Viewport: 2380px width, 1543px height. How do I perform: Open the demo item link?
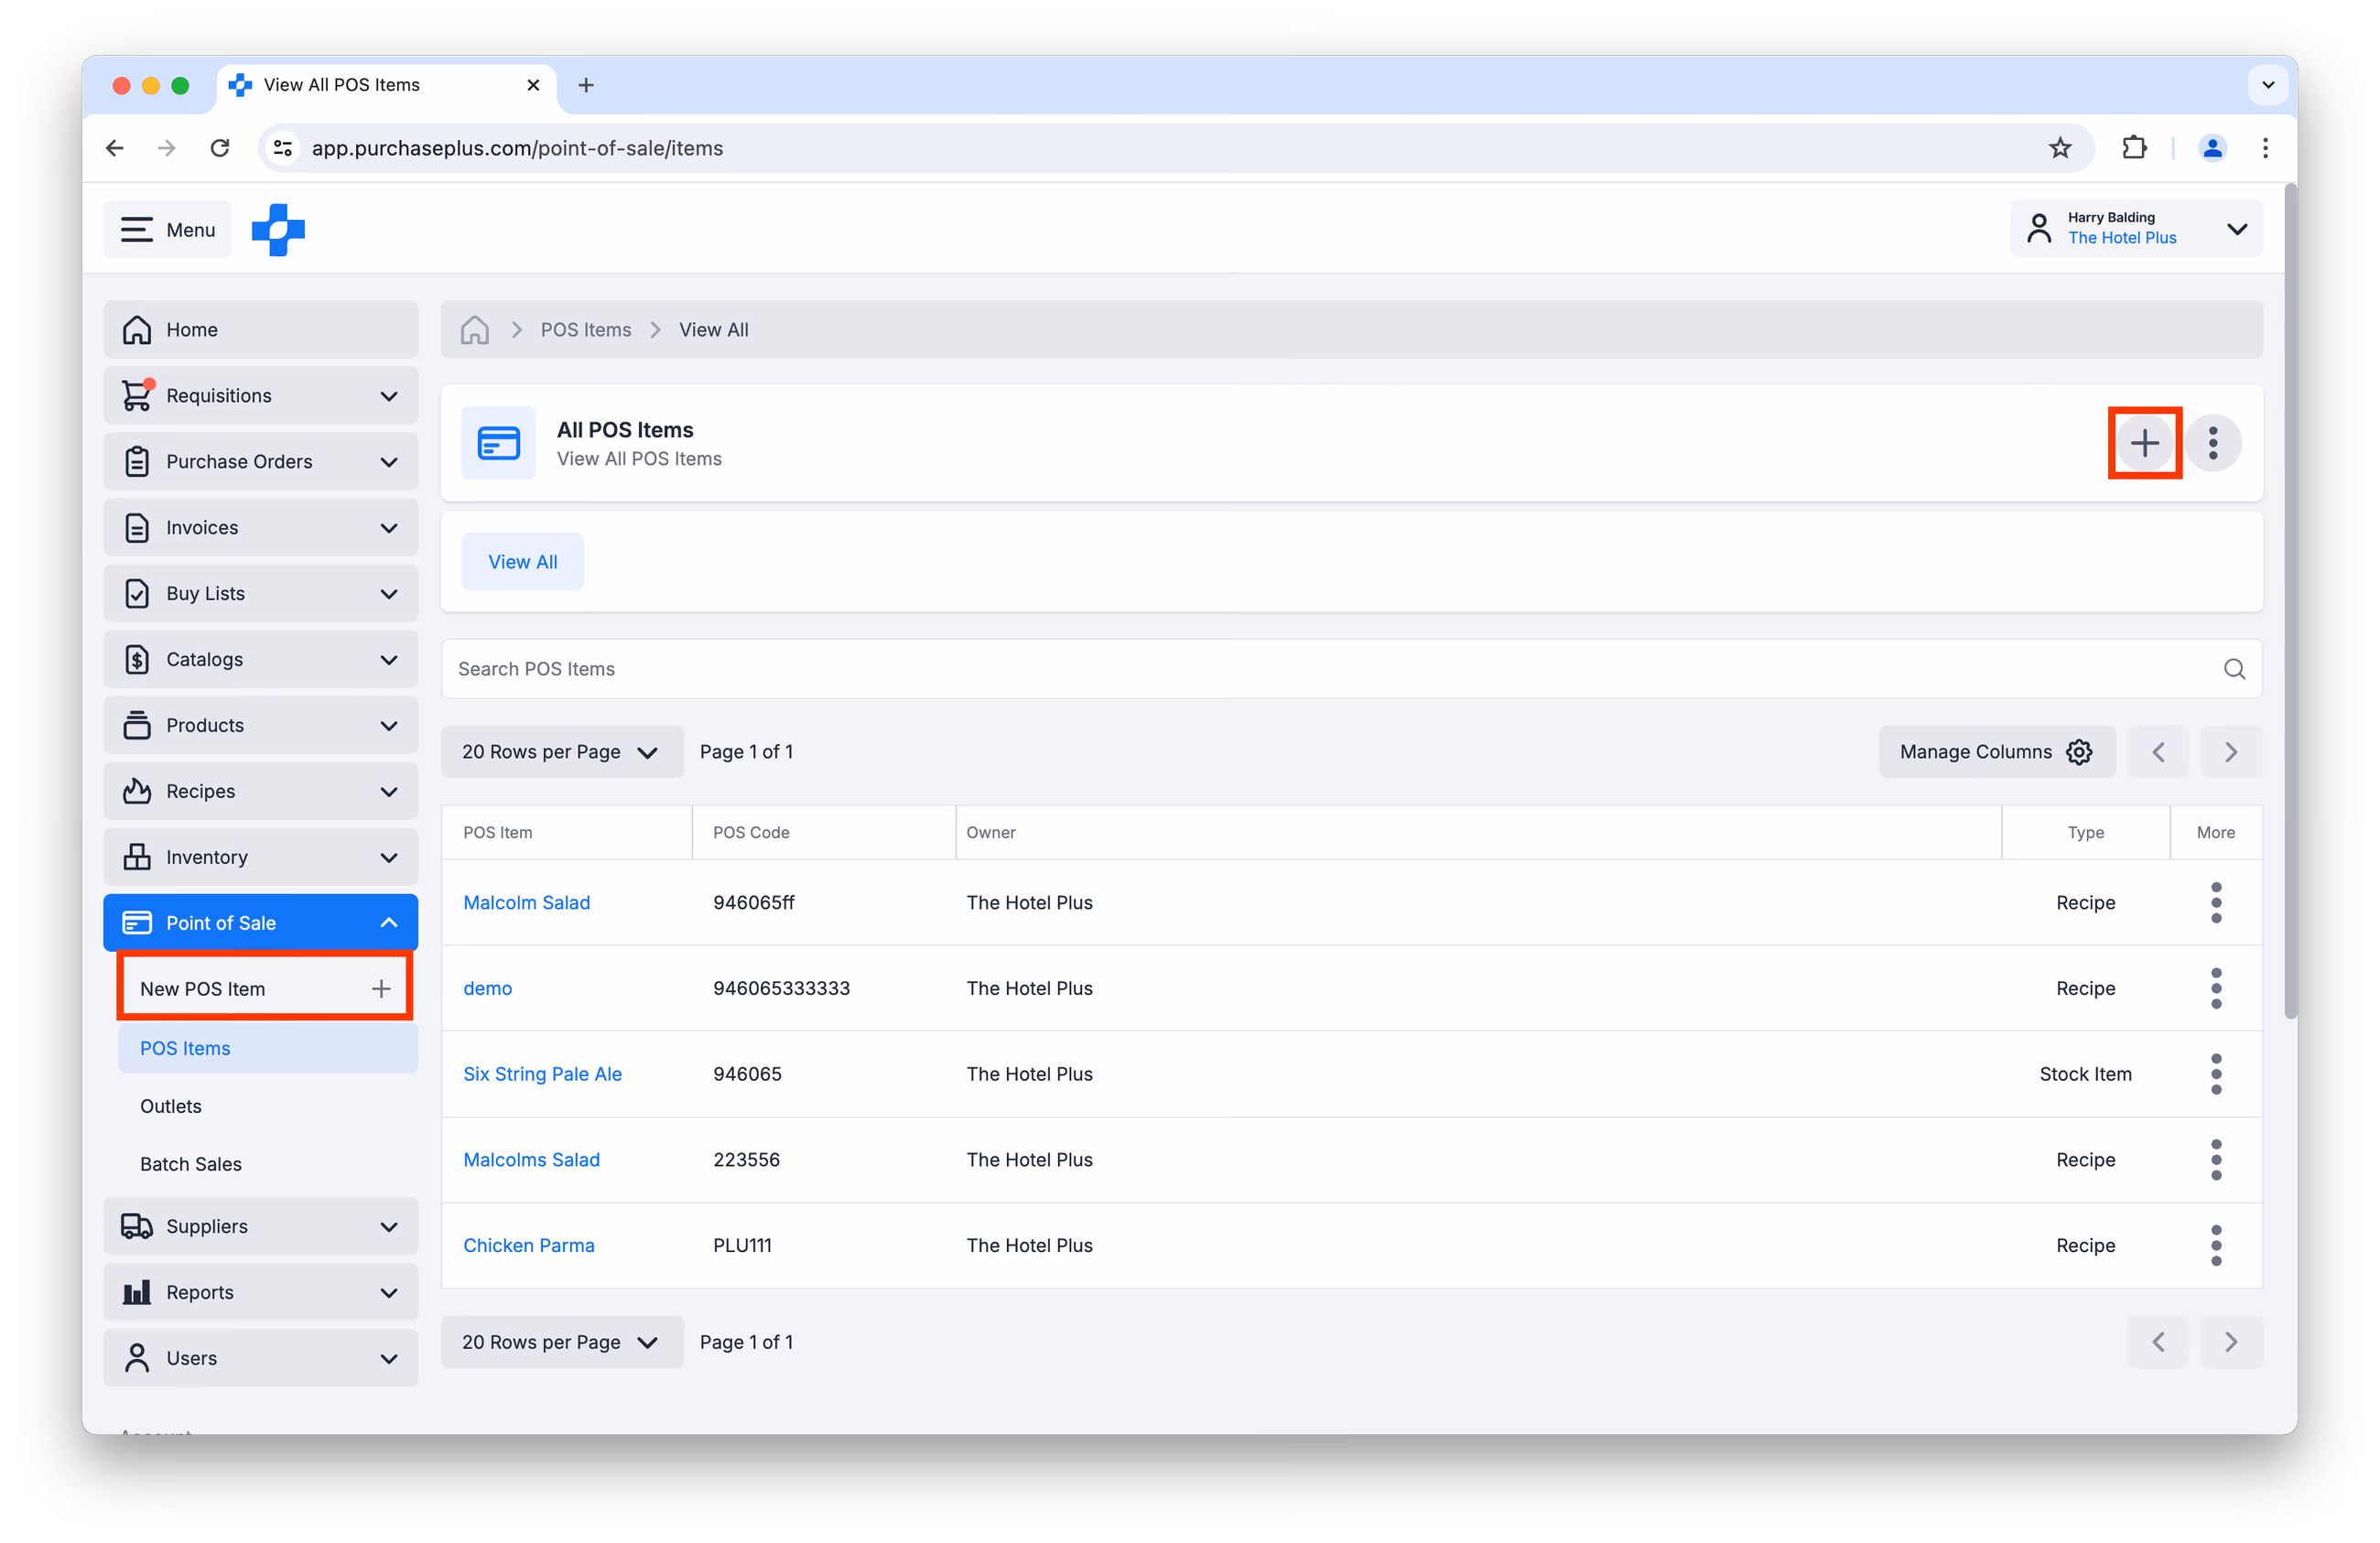click(x=488, y=989)
